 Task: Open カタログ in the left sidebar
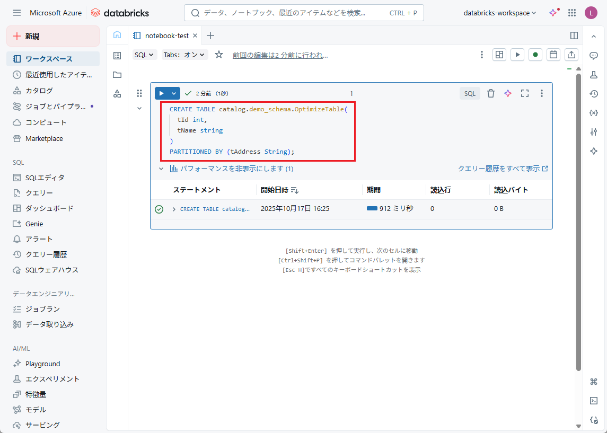[x=39, y=91]
